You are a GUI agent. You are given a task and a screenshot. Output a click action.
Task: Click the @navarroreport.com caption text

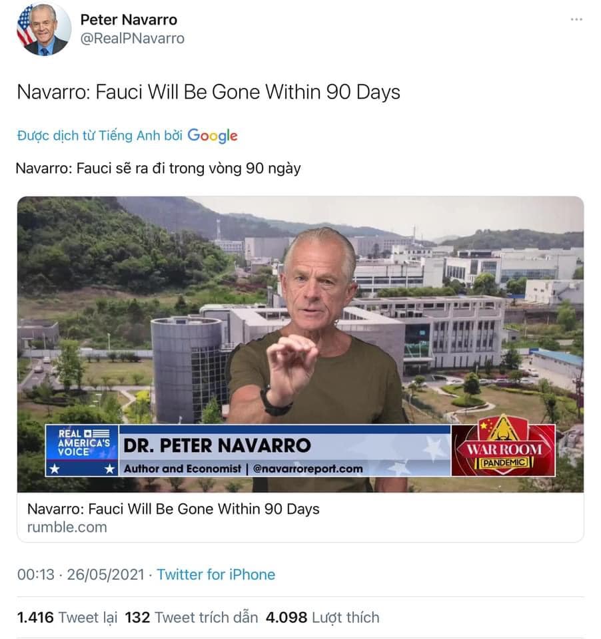(x=308, y=469)
